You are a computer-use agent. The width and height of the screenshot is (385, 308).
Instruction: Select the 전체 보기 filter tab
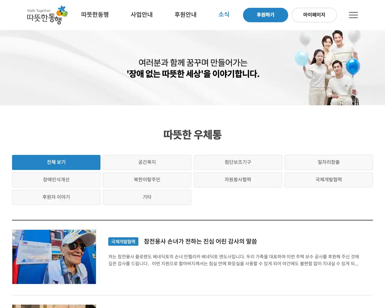[x=56, y=162]
